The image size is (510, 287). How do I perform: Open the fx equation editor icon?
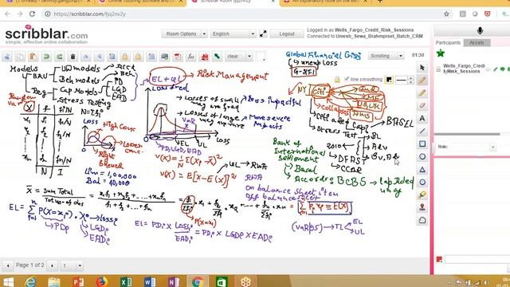pyautogui.click(x=191, y=57)
